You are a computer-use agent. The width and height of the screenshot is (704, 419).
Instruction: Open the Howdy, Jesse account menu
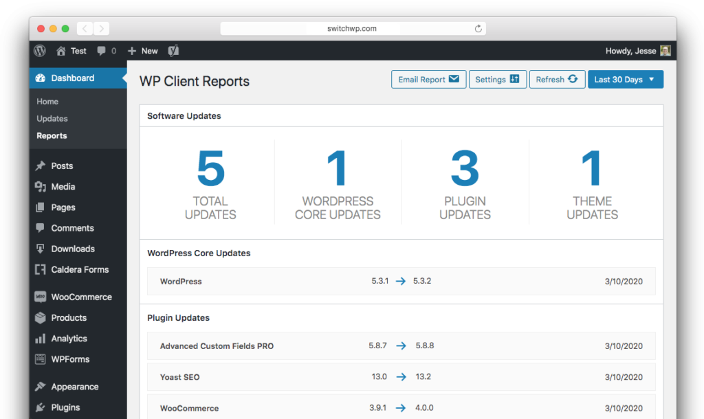pos(631,51)
